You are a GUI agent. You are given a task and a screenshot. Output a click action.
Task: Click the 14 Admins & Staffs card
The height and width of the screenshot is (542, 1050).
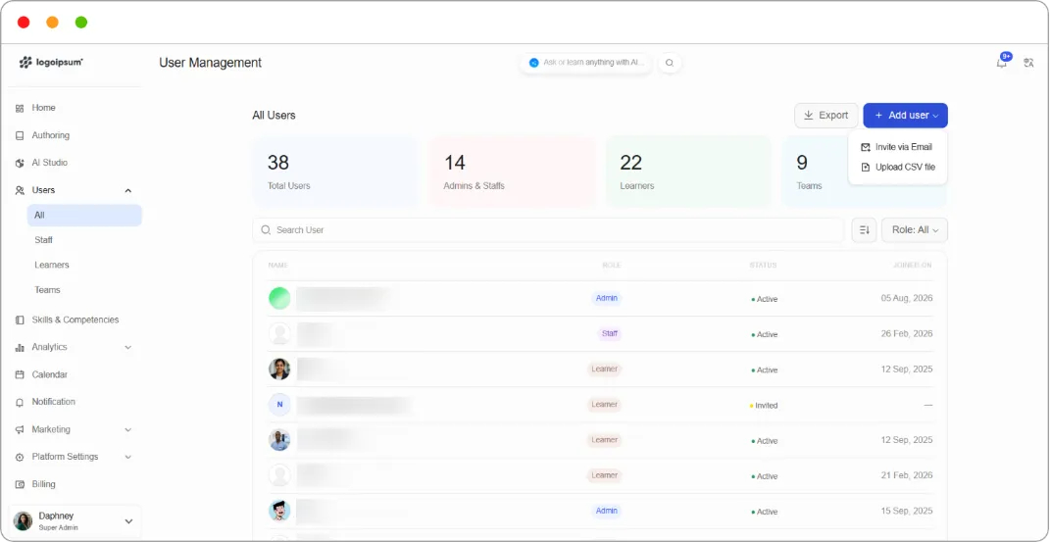click(512, 172)
